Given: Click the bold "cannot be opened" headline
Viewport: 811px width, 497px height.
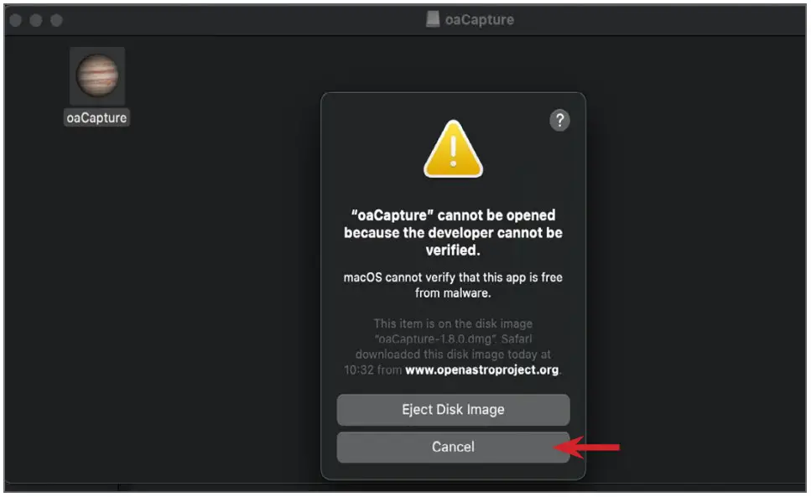Looking at the screenshot, I should (453, 232).
